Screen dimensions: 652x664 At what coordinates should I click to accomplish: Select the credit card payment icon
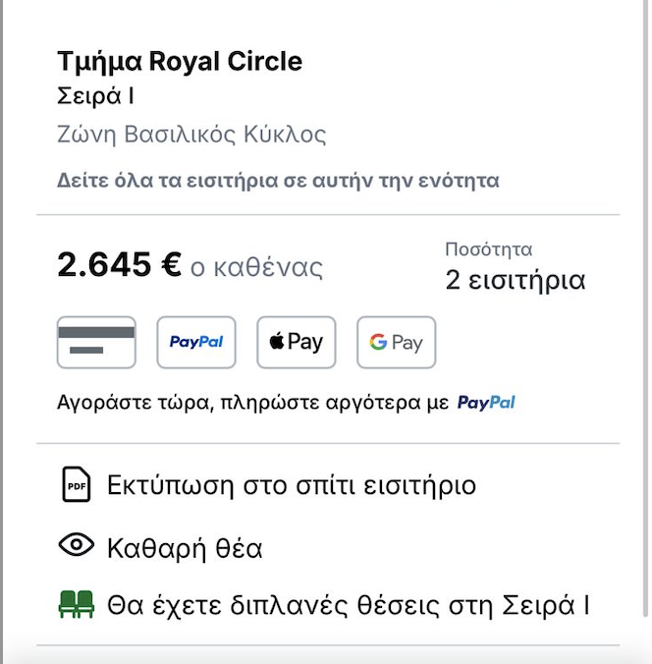(x=96, y=342)
